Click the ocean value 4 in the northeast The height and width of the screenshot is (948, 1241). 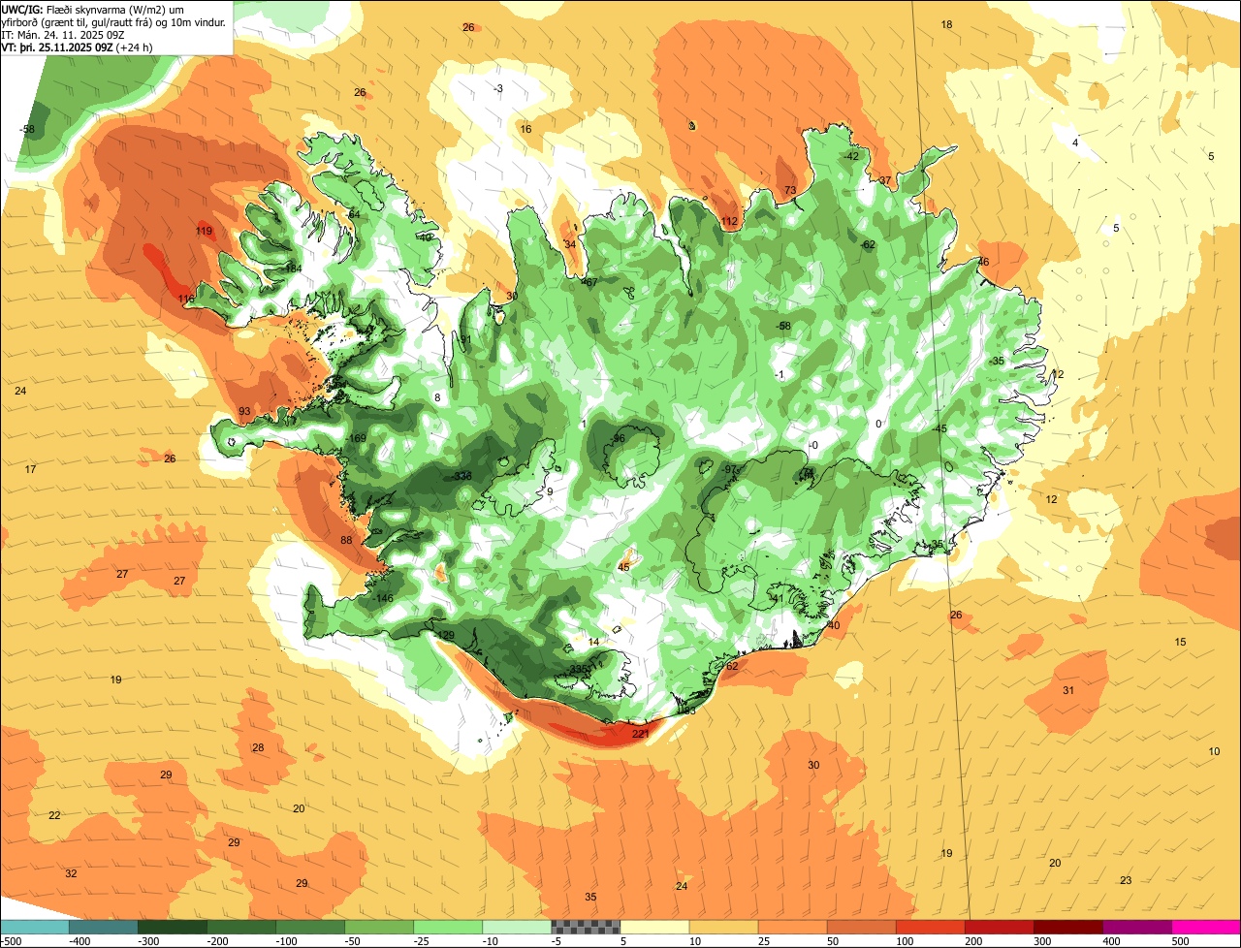1075,142
